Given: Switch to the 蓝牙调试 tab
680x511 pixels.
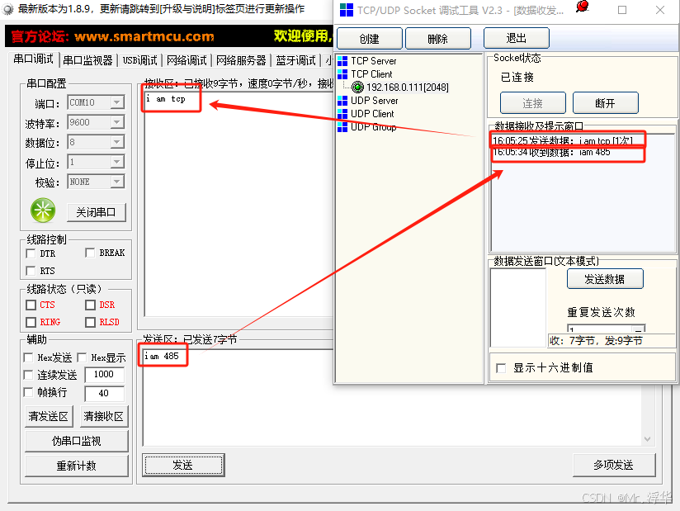Looking at the screenshot, I should (x=295, y=60).
